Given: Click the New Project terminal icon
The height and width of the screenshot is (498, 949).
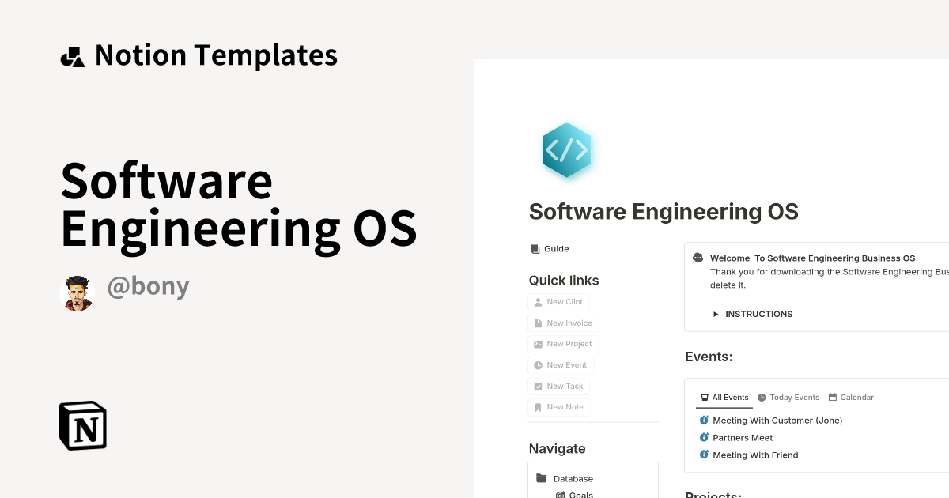Looking at the screenshot, I should pyautogui.click(x=537, y=344).
